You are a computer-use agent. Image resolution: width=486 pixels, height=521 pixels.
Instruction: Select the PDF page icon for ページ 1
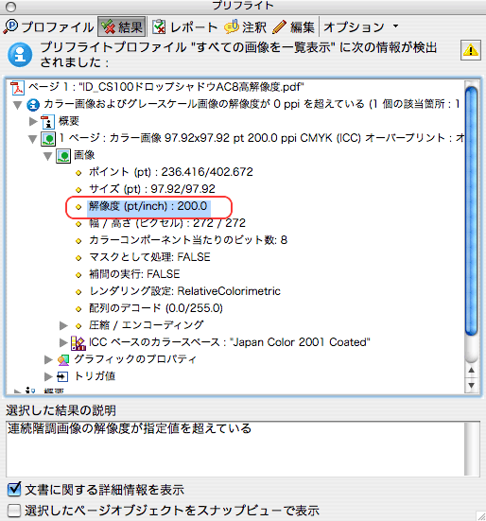(x=17, y=88)
